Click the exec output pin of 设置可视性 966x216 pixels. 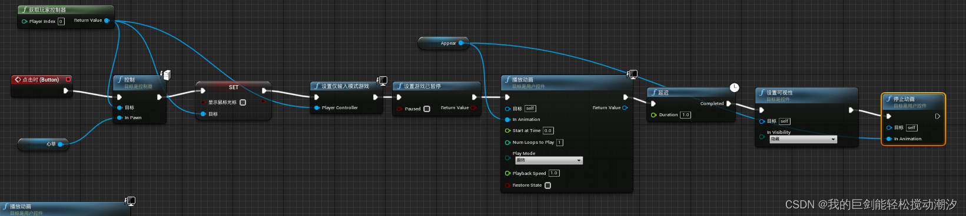pos(851,110)
